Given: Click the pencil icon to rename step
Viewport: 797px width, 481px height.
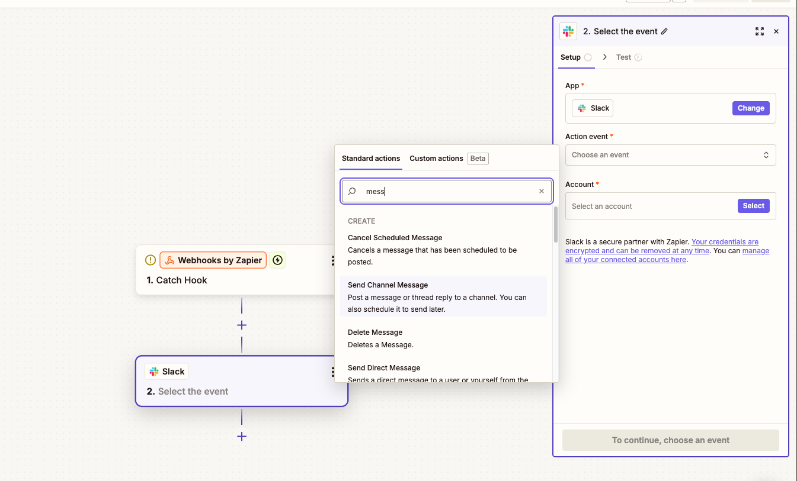Looking at the screenshot, I should pyautogui.click(x=664, y=31).
